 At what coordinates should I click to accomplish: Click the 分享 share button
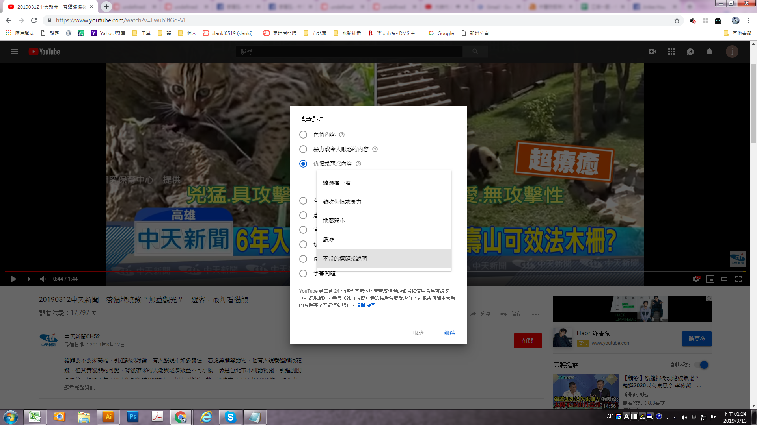[x=481, y=314]
